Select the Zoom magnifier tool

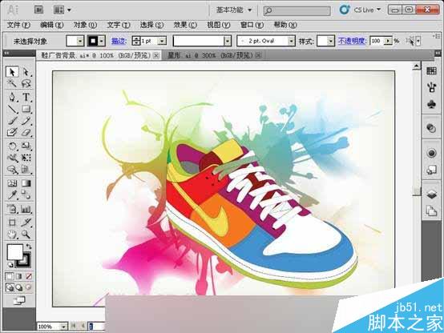pos(26,235)
